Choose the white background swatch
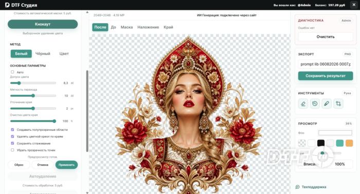 [311, 143]
